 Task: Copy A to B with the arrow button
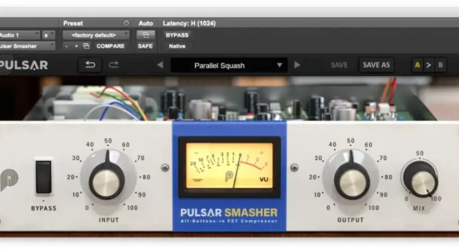point(428,65)
